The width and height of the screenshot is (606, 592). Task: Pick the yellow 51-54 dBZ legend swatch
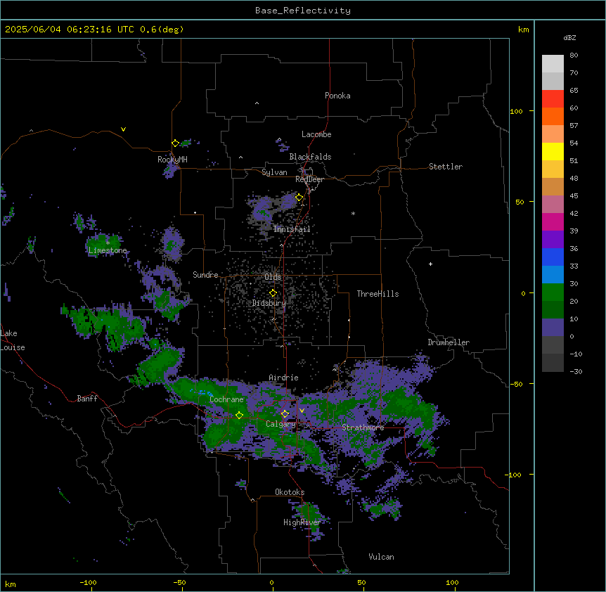click(x=553, y=152)
